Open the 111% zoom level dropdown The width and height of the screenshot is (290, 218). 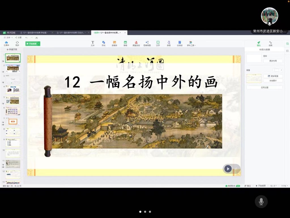[284, 186]
